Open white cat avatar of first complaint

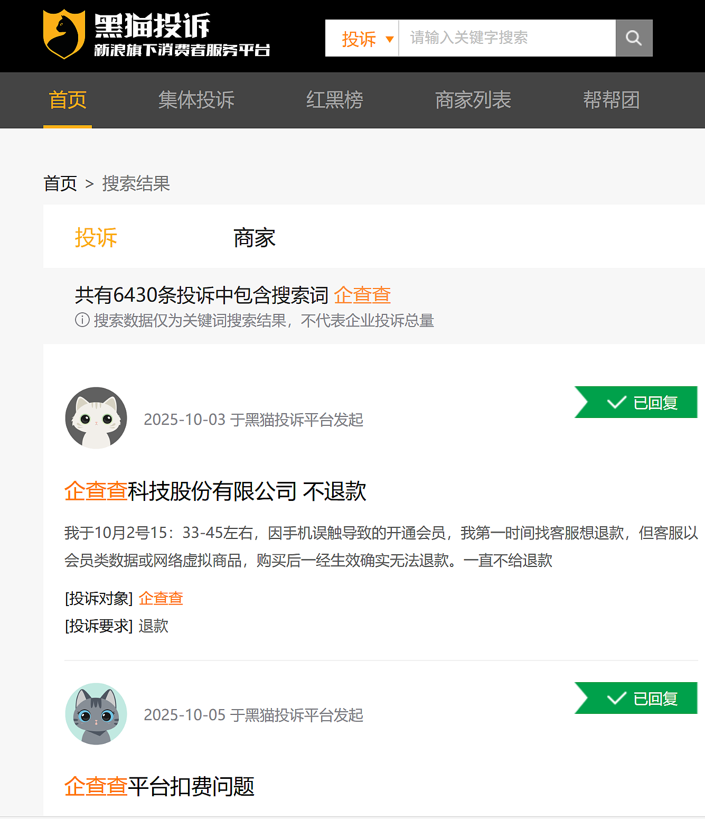[96, 418]
